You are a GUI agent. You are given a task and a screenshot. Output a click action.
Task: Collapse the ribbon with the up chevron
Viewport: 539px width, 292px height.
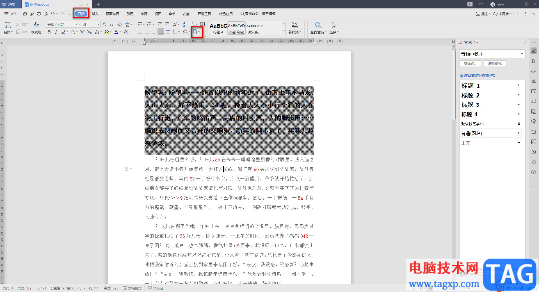click(533, 14)
